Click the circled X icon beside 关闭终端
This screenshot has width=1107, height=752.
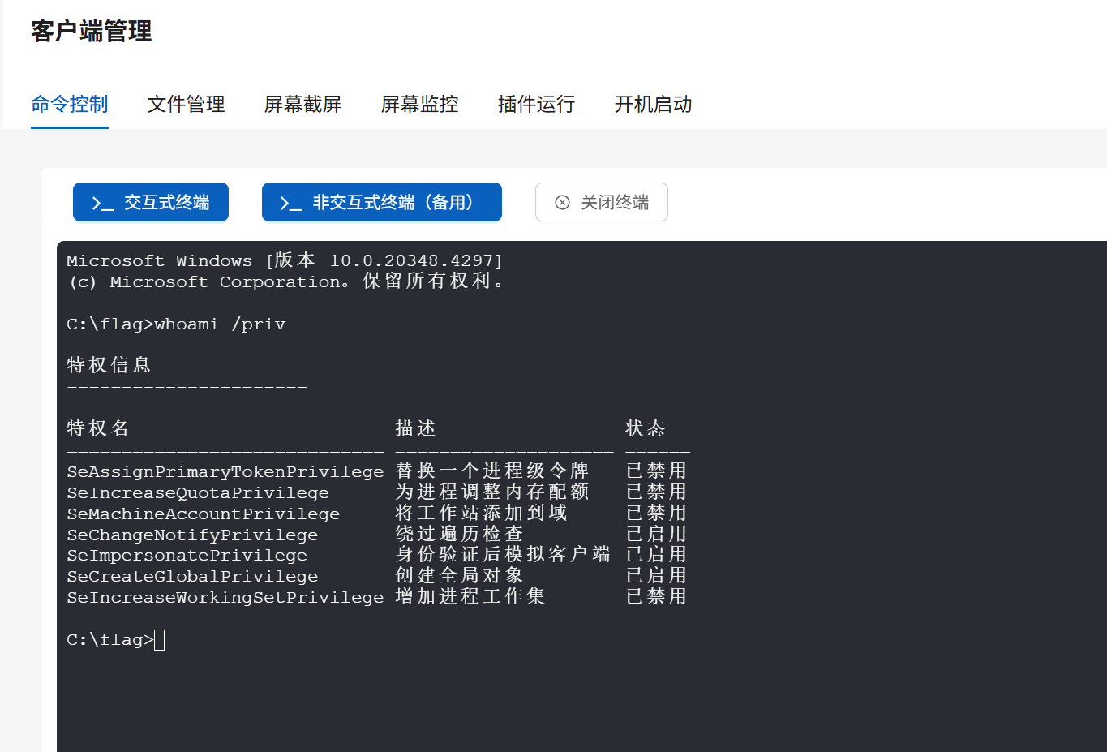click(562, 203)
